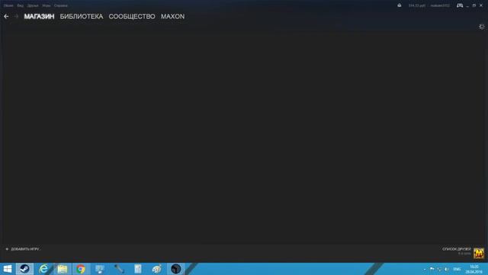The image size is (488, 275).
Task: Click the yellow user avatar thumbnail
Action: point(479,253)
